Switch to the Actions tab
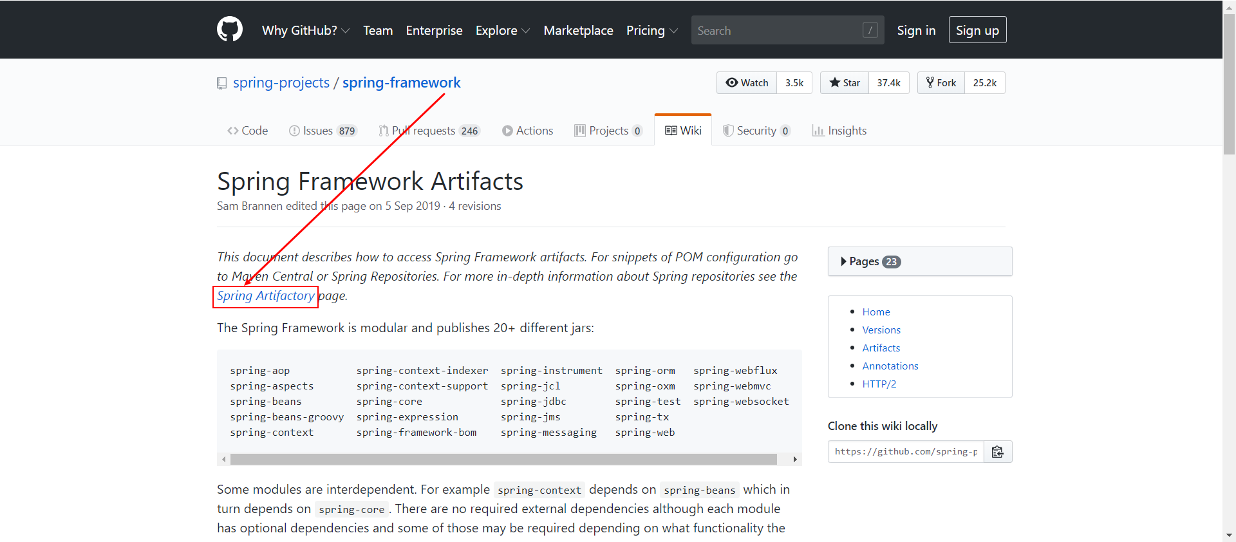1236x542 pixels. 527,131
